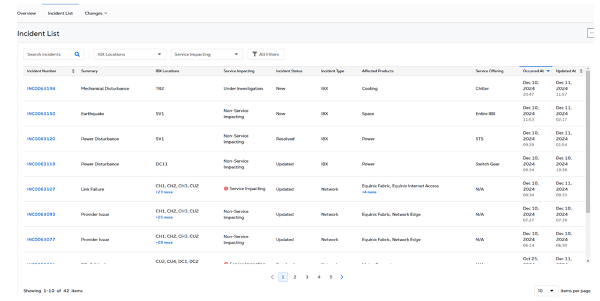This screenshot has width=600, height=301.
Task: Go to next page arrow
Action: pos(342,277)
